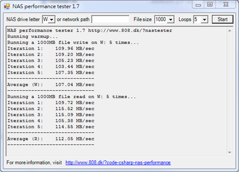Click the 'NAS drive letter' label

(23, 19)
